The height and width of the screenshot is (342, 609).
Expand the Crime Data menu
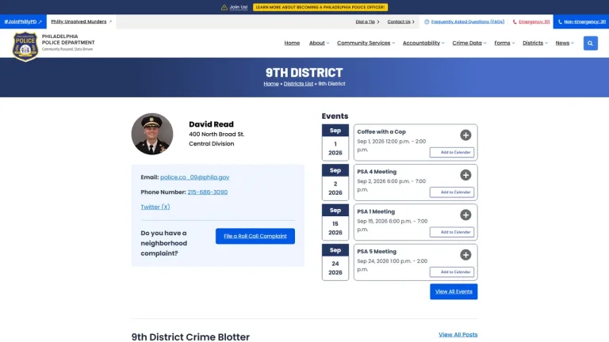tap(469, 43)
